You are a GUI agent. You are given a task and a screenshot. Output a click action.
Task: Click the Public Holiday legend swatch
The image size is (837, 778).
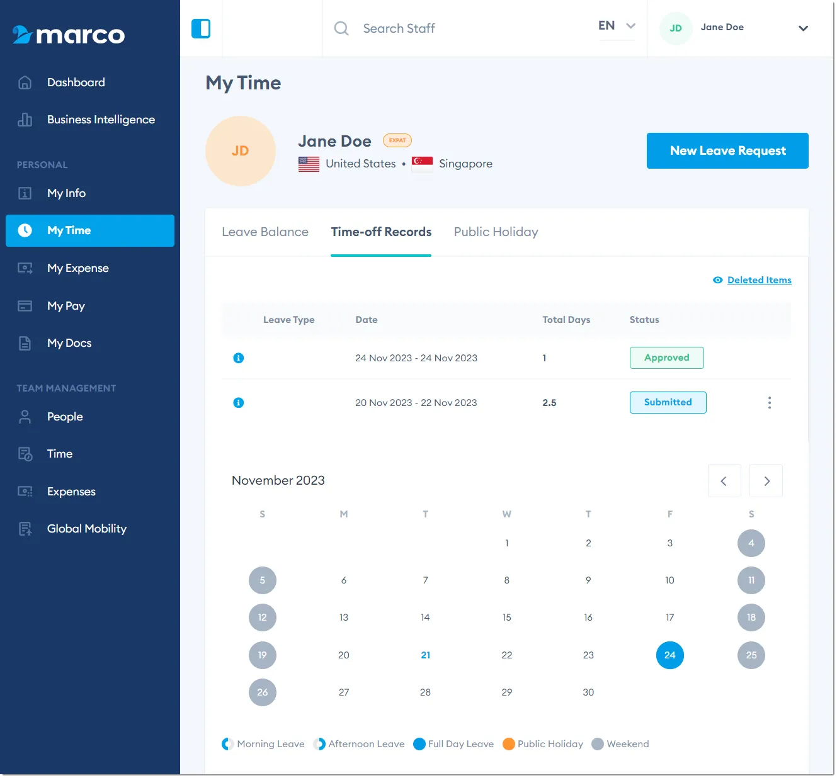[509, 745]
